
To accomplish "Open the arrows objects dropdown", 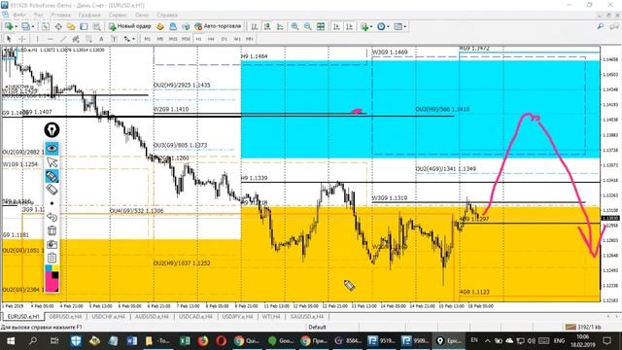I will coord(129,39).
